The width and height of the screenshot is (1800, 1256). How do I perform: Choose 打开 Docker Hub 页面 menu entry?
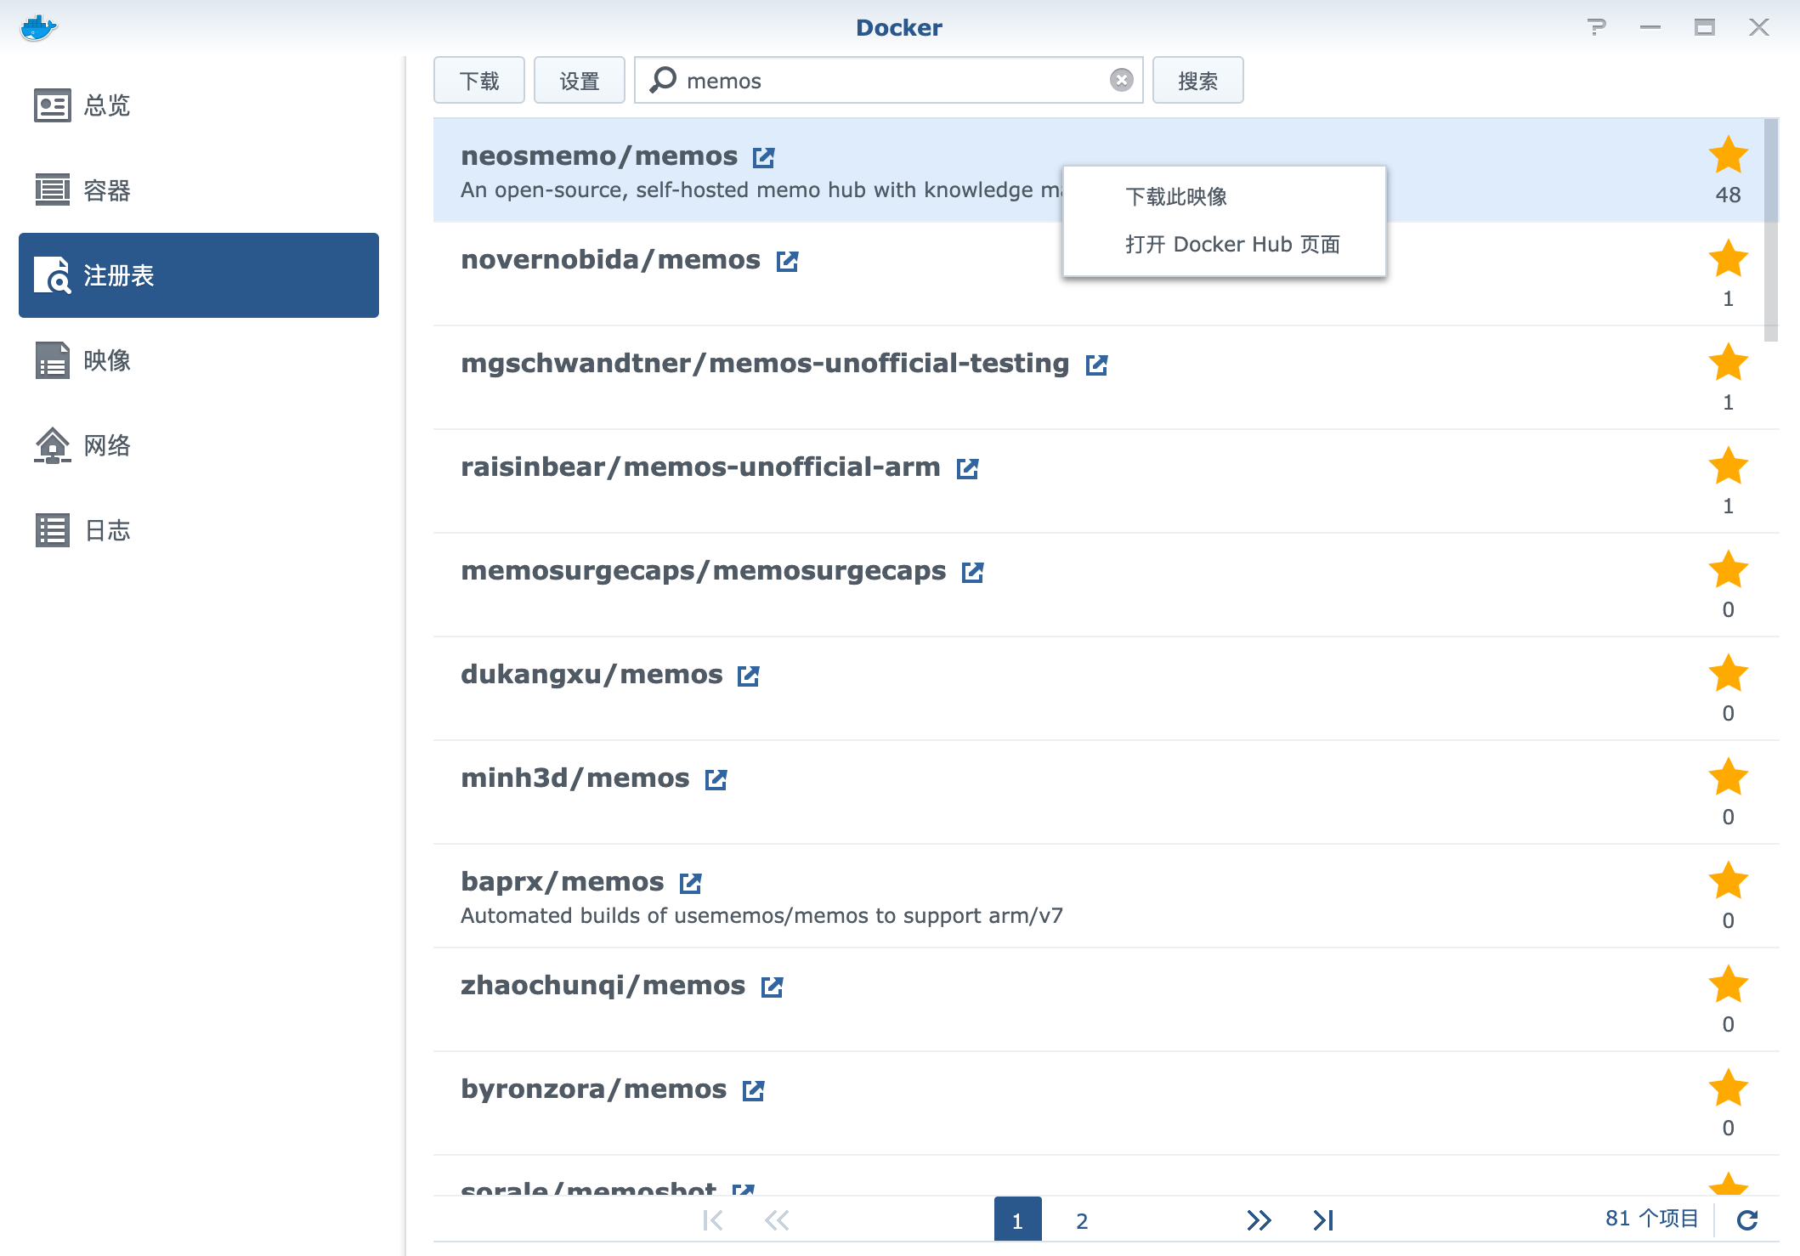tap(1224, 244)
